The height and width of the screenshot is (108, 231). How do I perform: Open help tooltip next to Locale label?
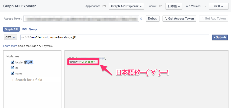pos(161,6)
